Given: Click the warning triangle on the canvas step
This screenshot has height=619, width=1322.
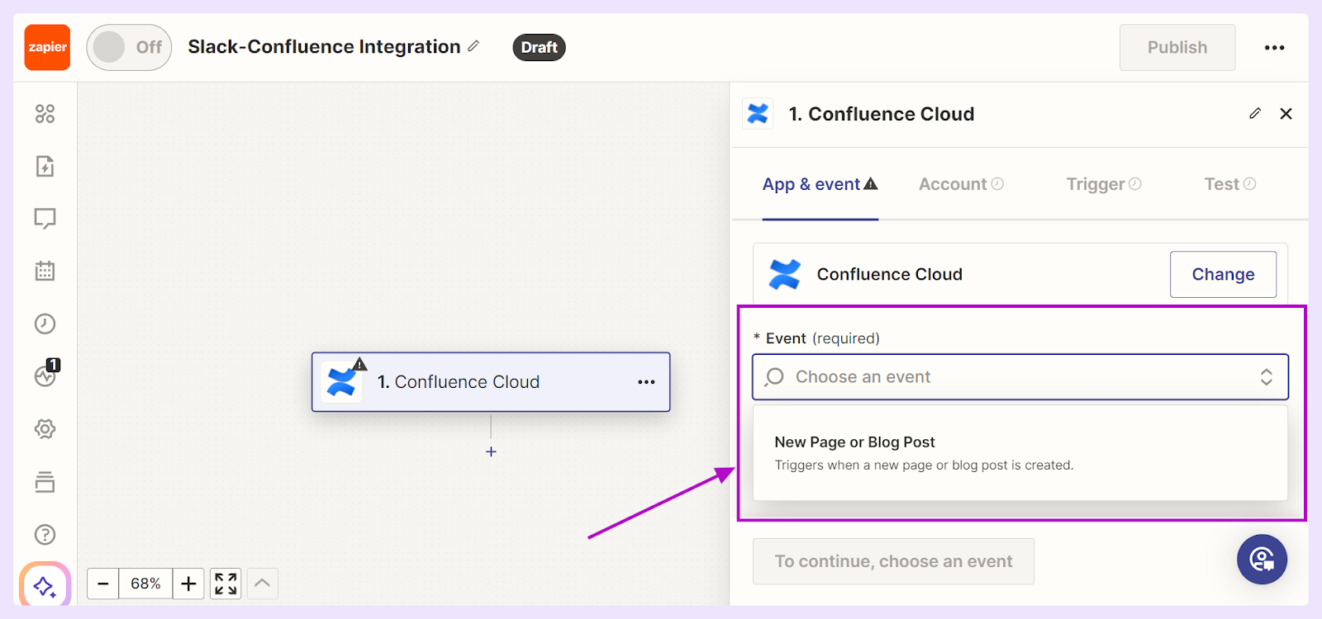Looking at the screenshot, I should pos(359,364).
